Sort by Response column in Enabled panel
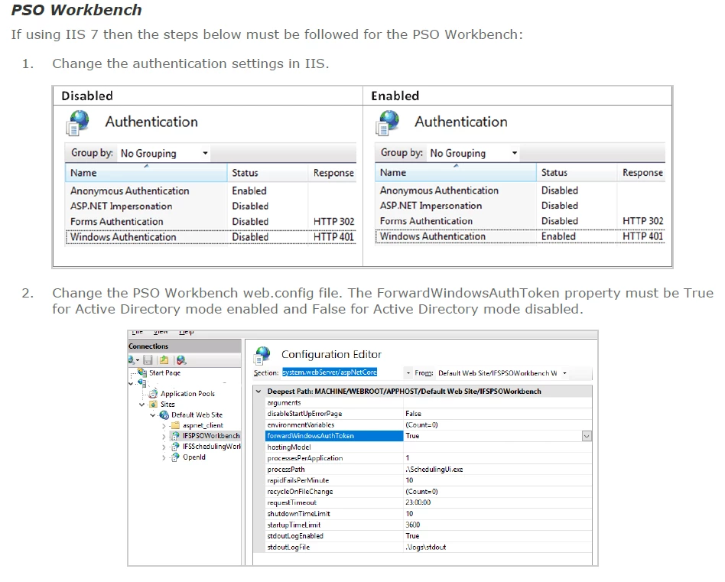The height and width of the screenshot is (582, 725). 642,172
